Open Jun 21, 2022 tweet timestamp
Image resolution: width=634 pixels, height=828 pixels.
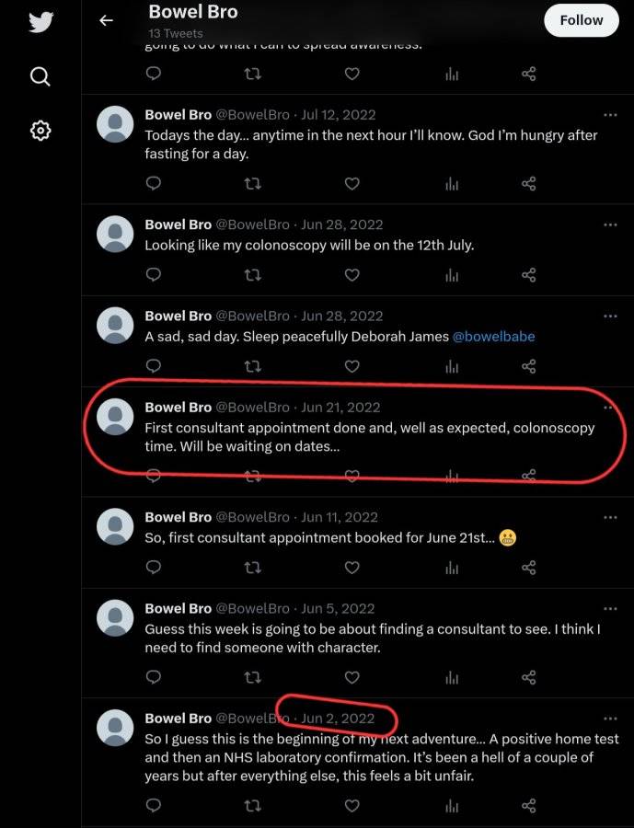[x=340, y=408]
